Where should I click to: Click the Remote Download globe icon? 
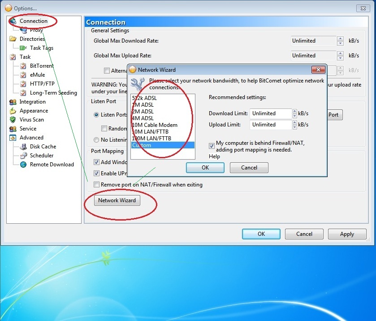coord(23,165)
